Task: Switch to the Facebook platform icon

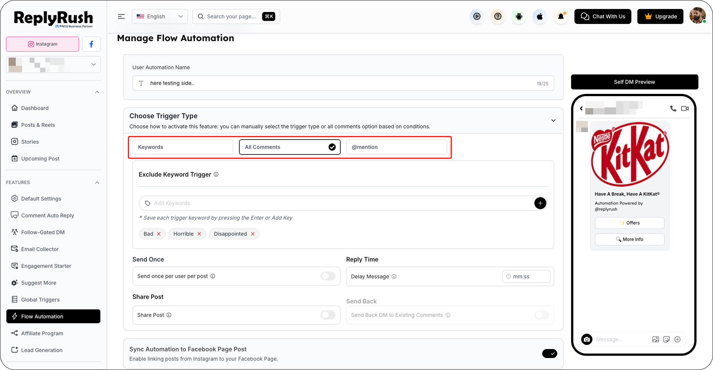Action: click(91, 44)
